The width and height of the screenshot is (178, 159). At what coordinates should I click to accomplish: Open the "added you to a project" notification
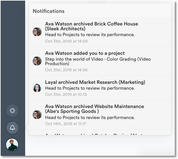(x=100, y=61)
